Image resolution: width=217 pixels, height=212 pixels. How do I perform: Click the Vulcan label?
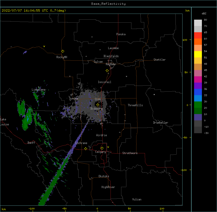coord(137,199)
